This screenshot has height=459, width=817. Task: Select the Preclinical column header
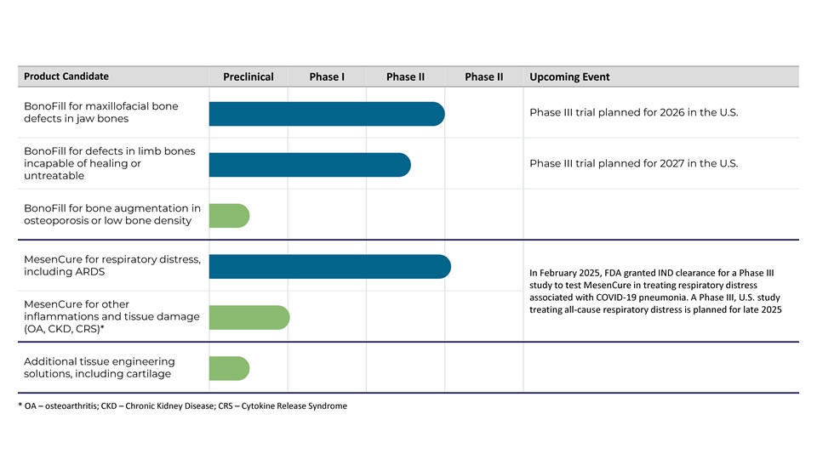[249, 77]
